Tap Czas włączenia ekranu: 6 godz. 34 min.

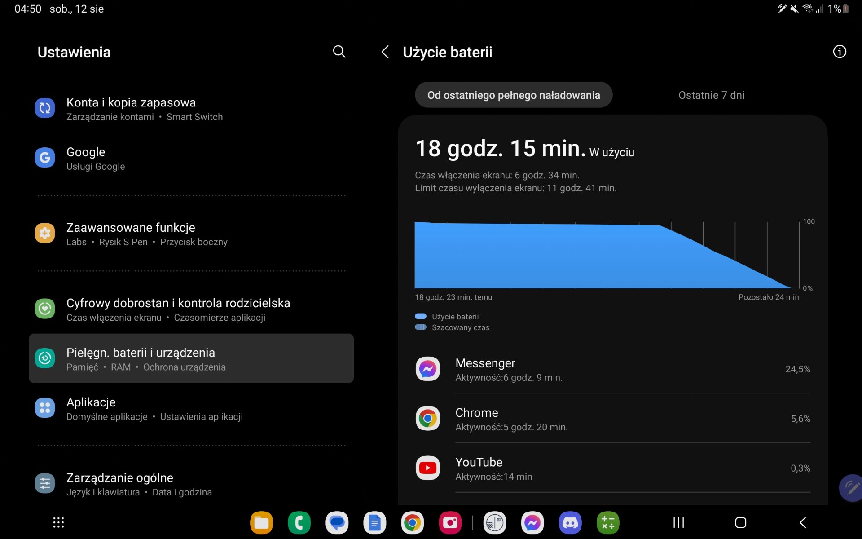pos(497,175)
